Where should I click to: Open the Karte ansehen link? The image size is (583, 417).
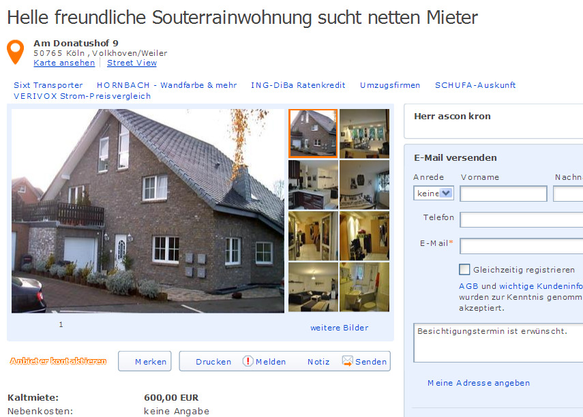64,63
